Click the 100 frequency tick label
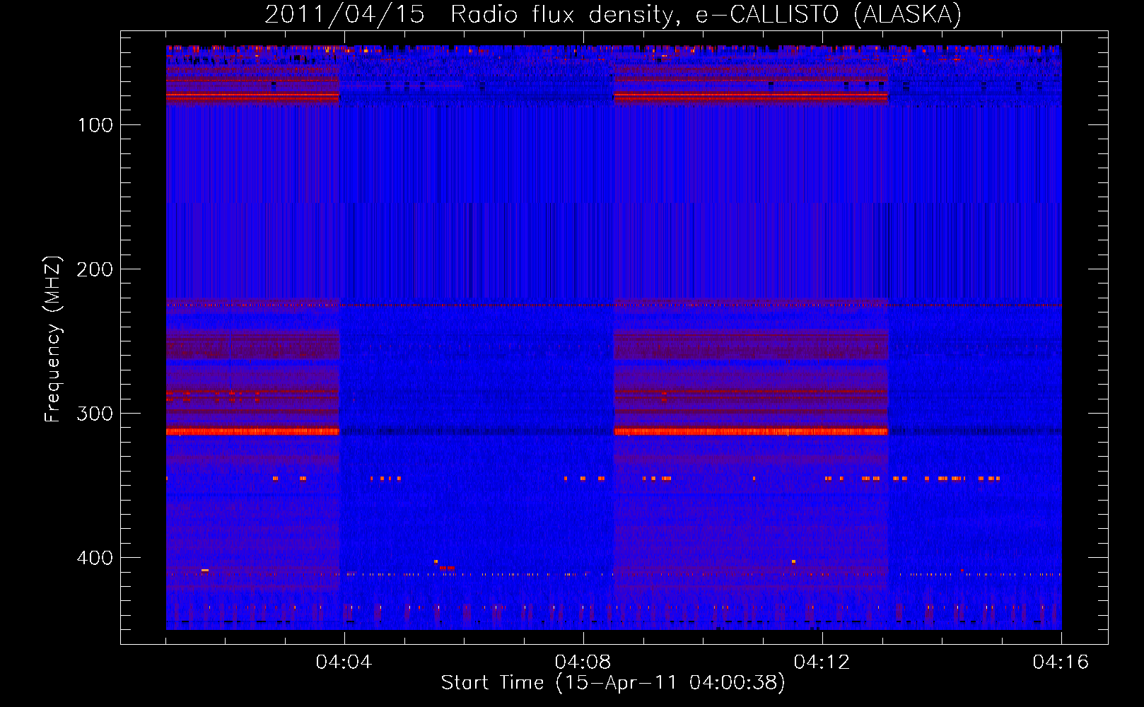This screenshot has height=707, width=1144. (x=95, y=125)
